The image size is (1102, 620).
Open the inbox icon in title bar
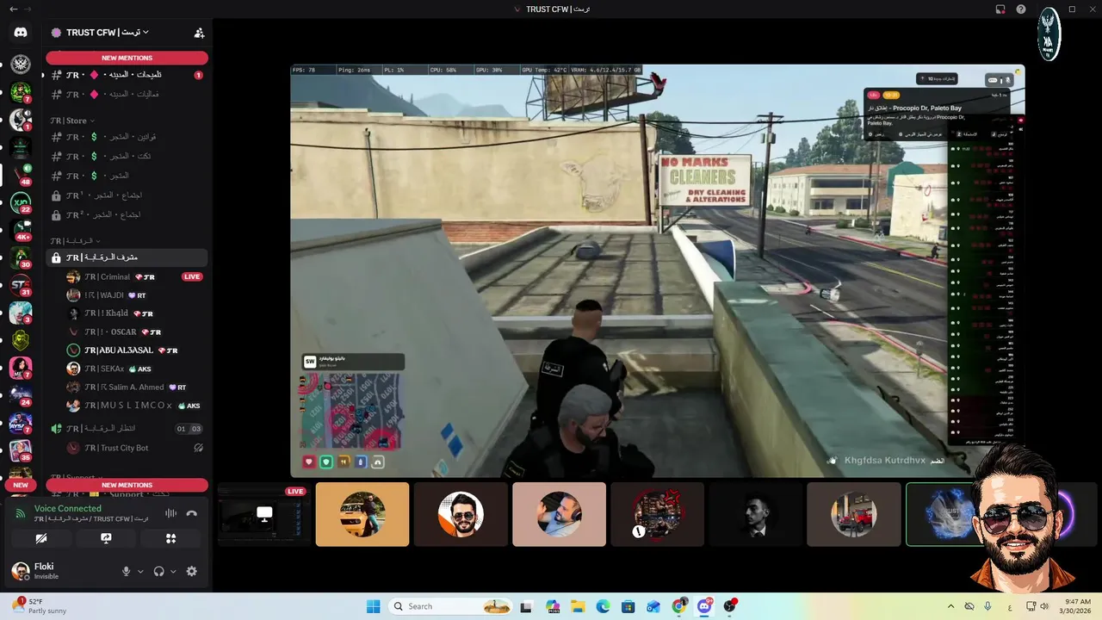[1000, 9]
